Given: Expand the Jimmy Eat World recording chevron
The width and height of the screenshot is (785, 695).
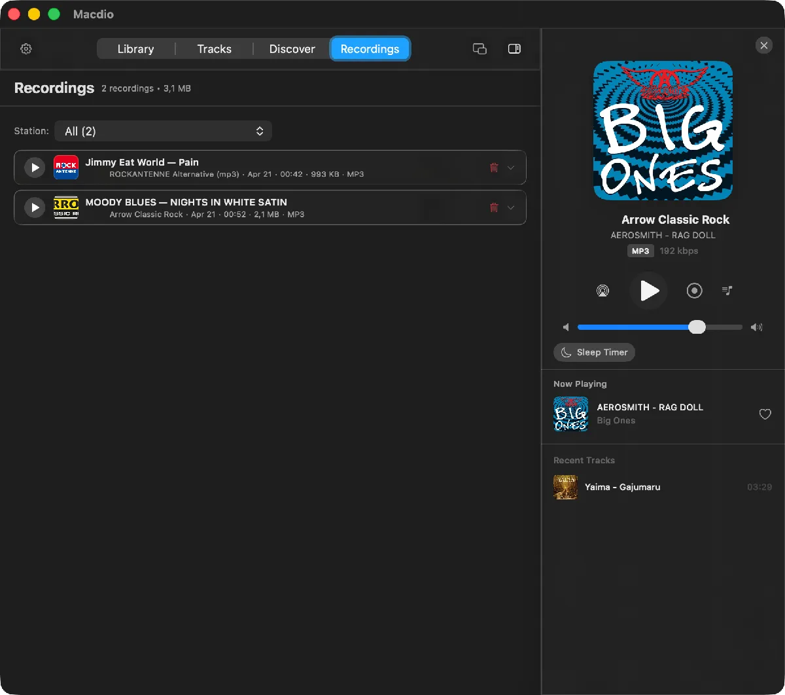Looking at the screenshot, I should (511, 168).
